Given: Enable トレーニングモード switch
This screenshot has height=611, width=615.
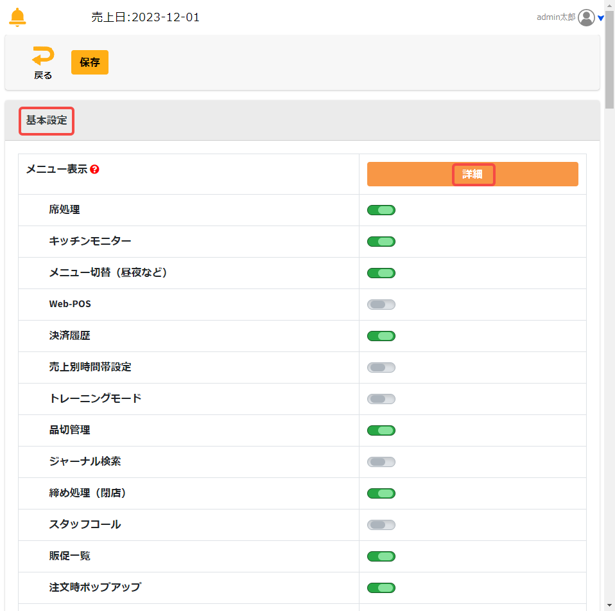Looking at the screenshot, I should 381,399.
